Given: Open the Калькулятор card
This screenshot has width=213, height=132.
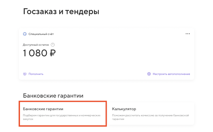Looking at the screenshot, I should (x=151, y=114).
